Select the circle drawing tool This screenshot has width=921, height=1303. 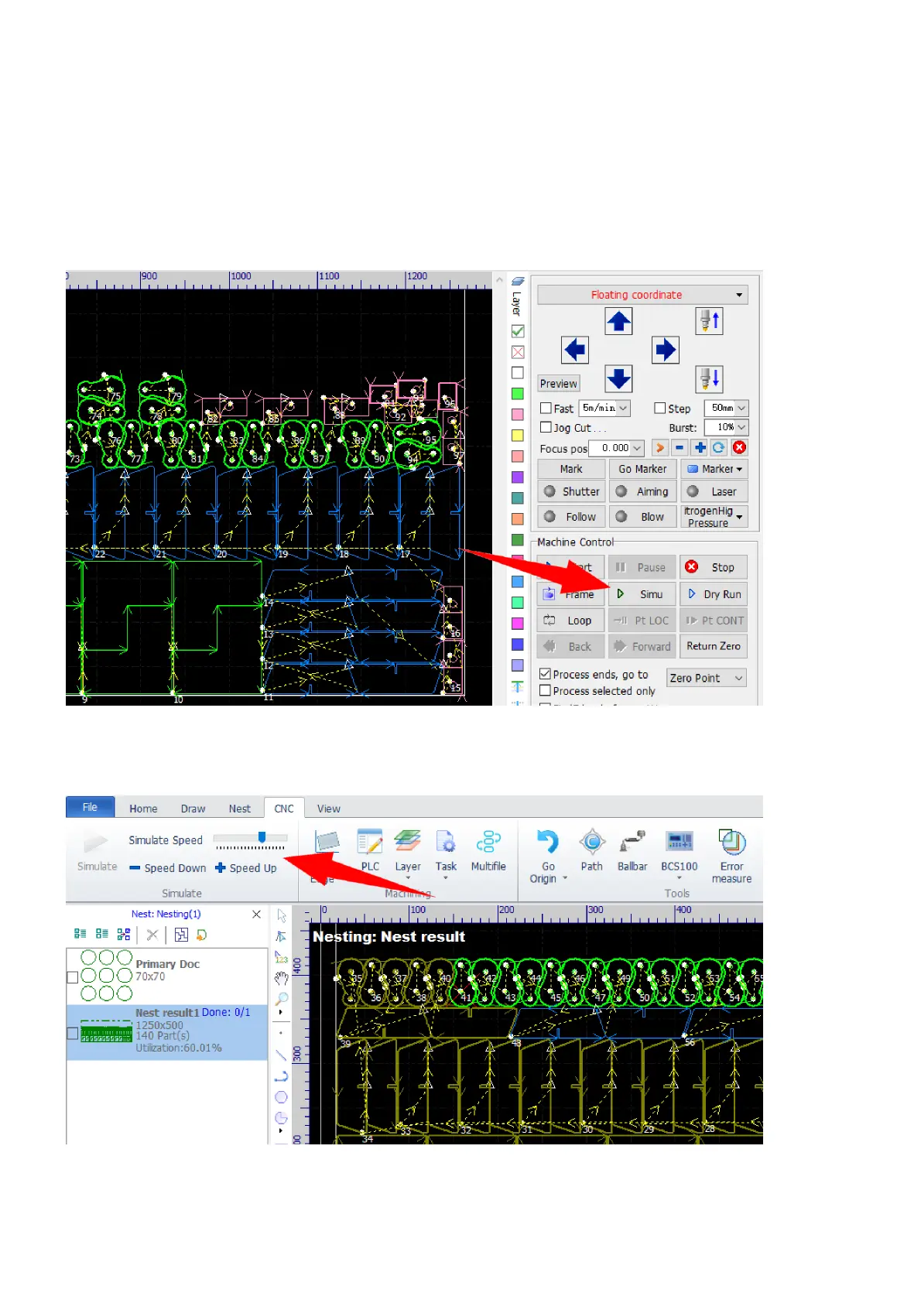pyautogui.click(x=281, y=1097)
